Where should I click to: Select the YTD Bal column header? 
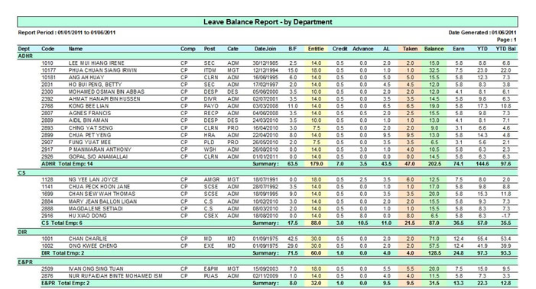505,49
